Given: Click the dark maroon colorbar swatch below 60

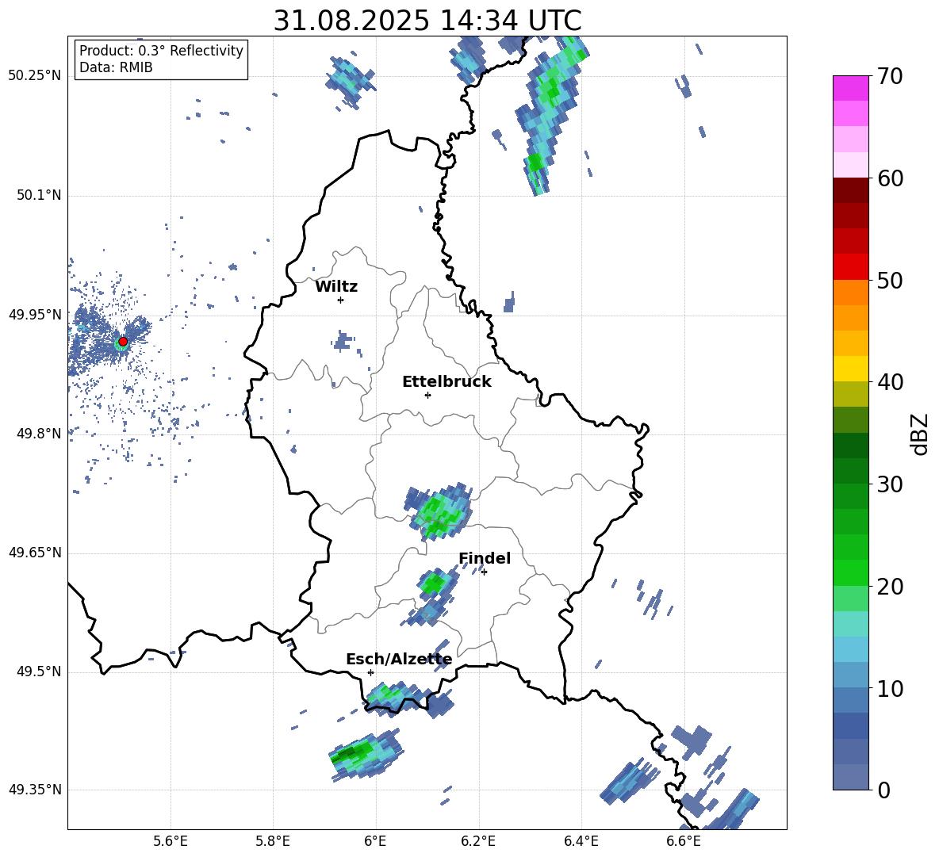Looking at the screenshot, I should pos(850,190).
